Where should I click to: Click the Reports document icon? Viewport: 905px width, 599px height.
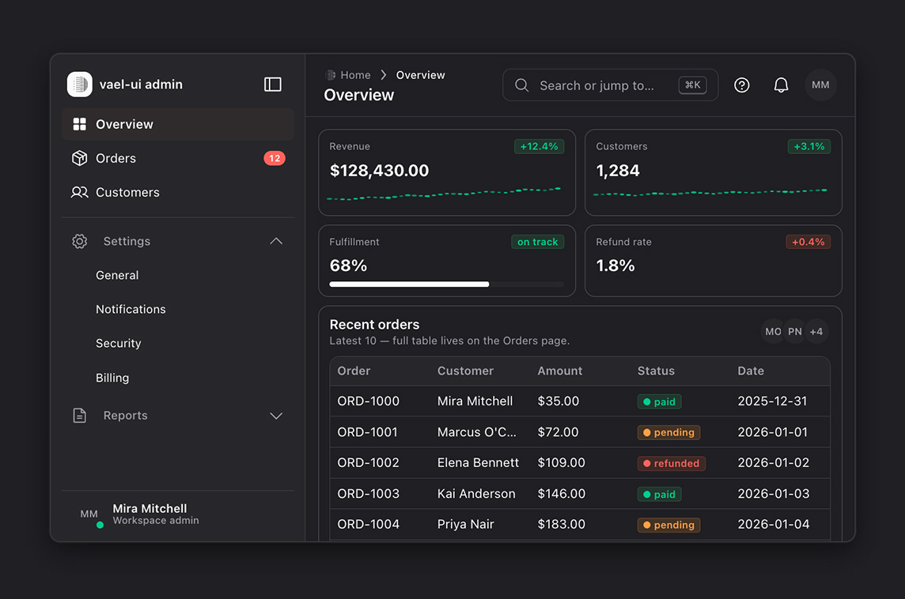pyautogui.click(x=80, y=415)
